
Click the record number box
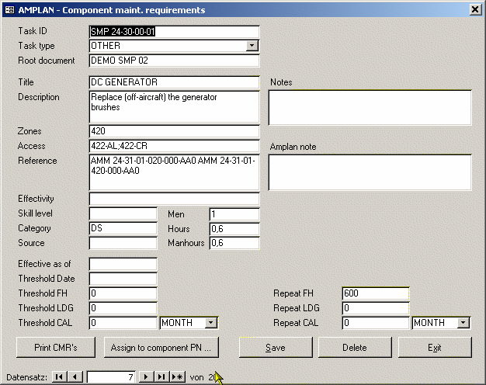111,377
